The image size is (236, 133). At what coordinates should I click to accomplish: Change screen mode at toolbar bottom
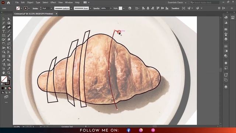[6, 97]
